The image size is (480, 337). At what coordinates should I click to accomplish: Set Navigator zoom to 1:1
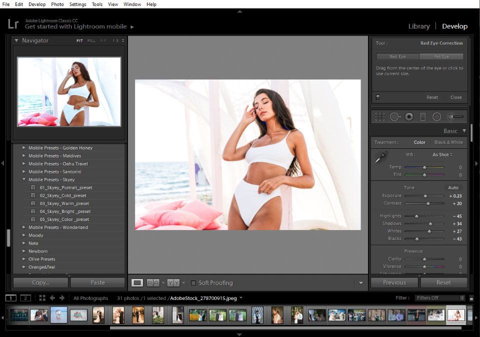(x=103, y=40)
